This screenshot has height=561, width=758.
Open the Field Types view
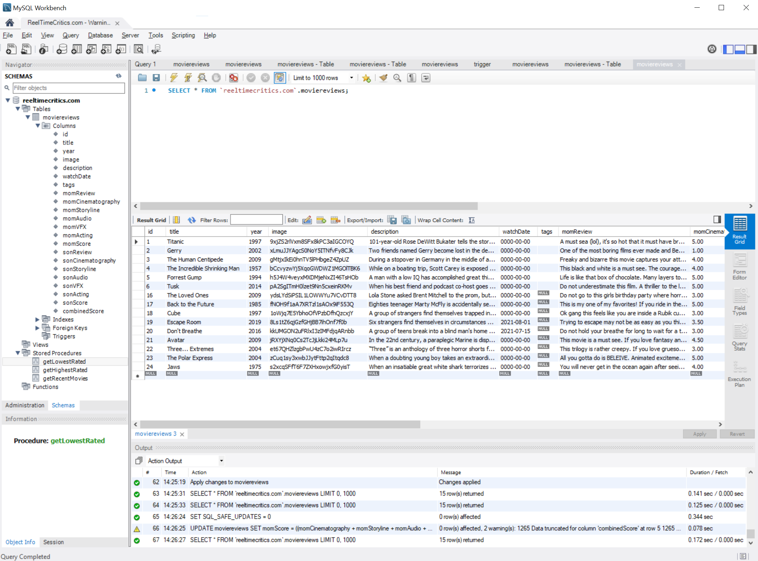(x=740, y=302)
